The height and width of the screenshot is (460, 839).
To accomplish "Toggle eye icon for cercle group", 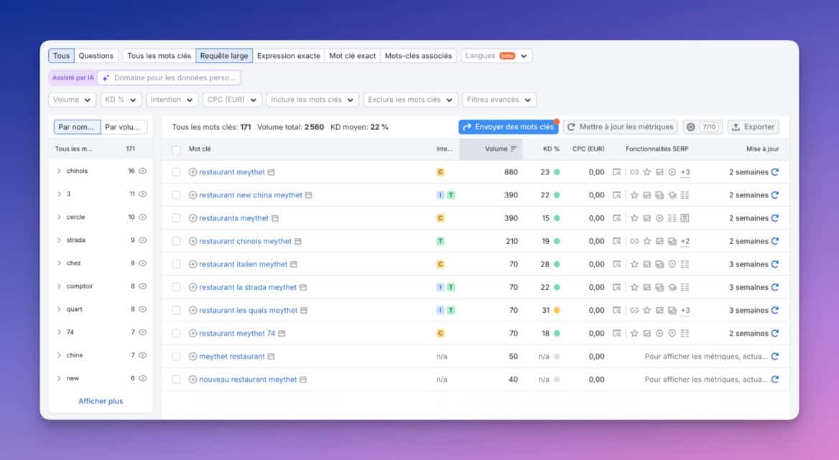I will [x=142, y=217].
